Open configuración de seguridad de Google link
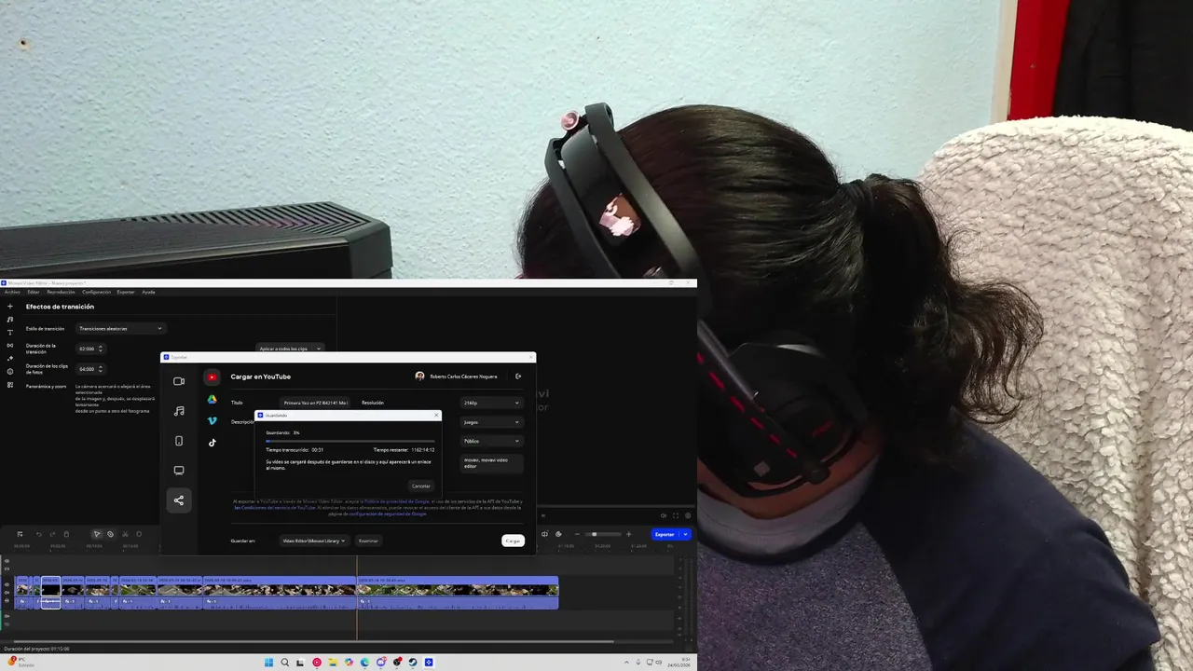 pyautogui.click(x=388, y=514)
